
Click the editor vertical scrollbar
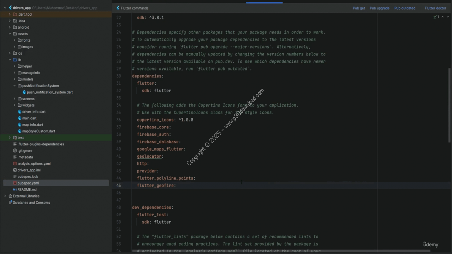coord(450,106)
